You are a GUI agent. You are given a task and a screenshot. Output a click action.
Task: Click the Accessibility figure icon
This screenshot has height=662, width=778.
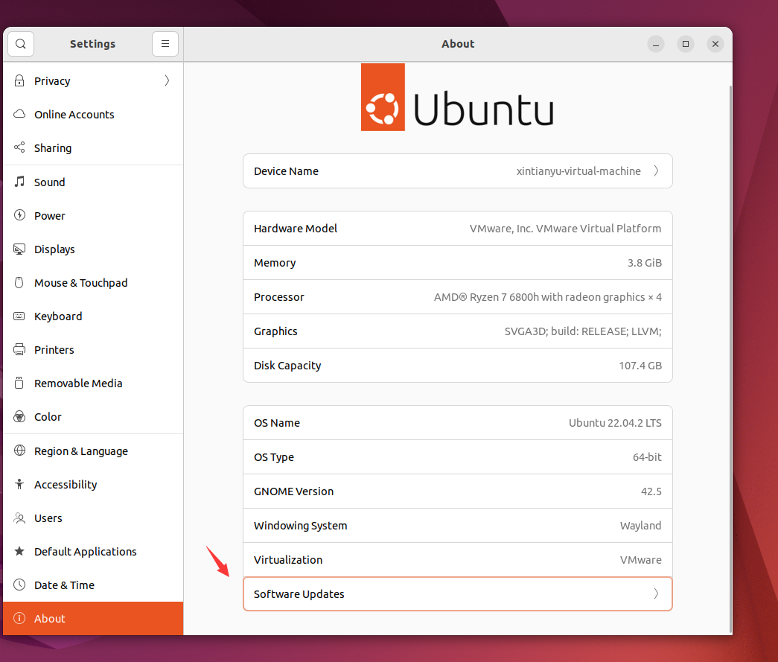[x=19, y=484]
